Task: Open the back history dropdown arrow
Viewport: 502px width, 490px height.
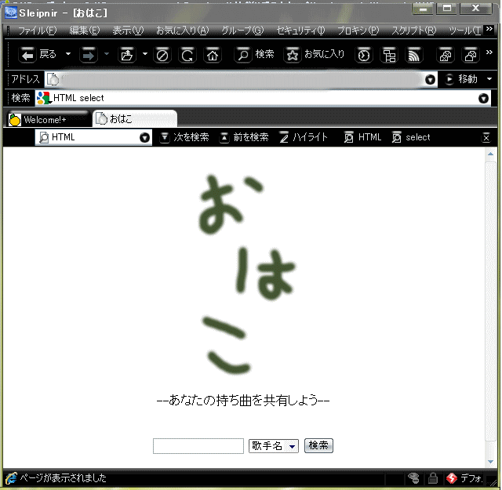Action: tap(68, 54)
